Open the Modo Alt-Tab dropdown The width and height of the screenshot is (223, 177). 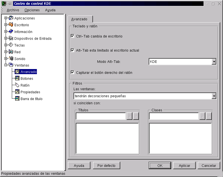(214, 62)
